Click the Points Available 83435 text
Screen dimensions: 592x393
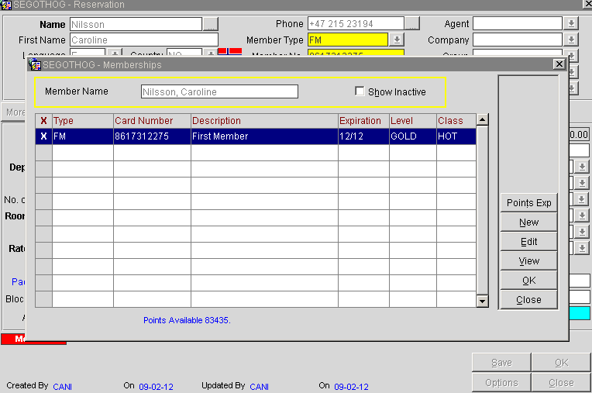[x=187, y=320]
